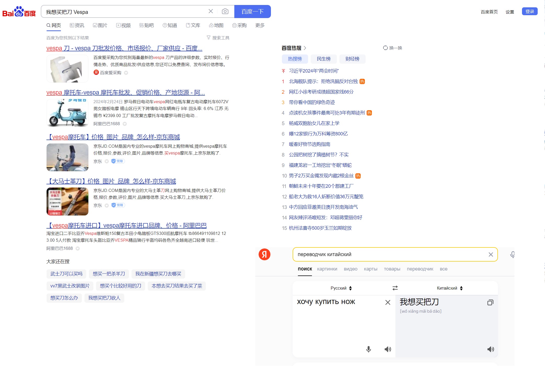Open Yandex товары tab
545x376 pixels.
pyautogui.click(x=392, y=269)
